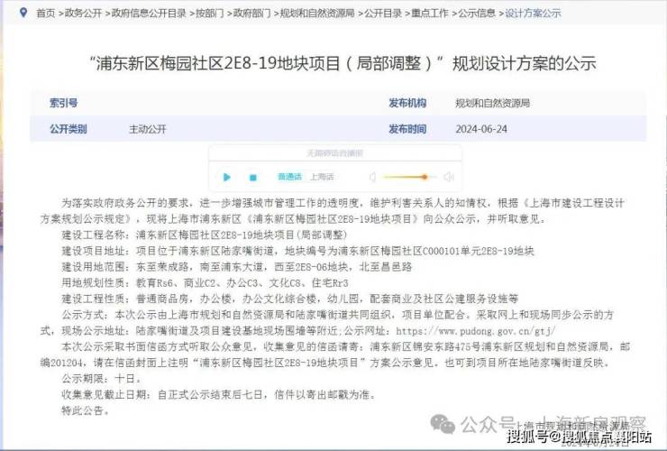The height and width of the screenshot is (451, 667).
Task: Go to 重点工作 breadcrumb
Action: pyautogui.click(x=430, y=14)
